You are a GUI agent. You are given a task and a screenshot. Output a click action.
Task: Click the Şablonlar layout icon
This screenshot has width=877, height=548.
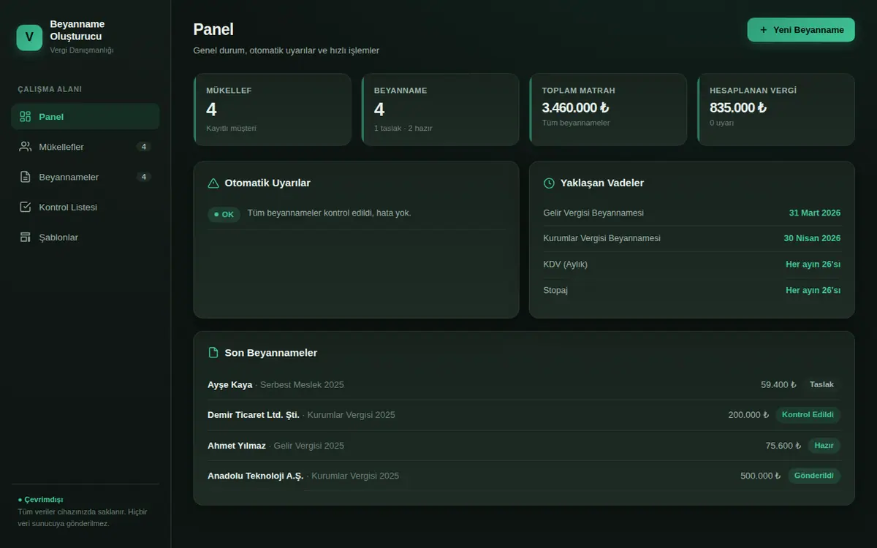pos(26,237)
